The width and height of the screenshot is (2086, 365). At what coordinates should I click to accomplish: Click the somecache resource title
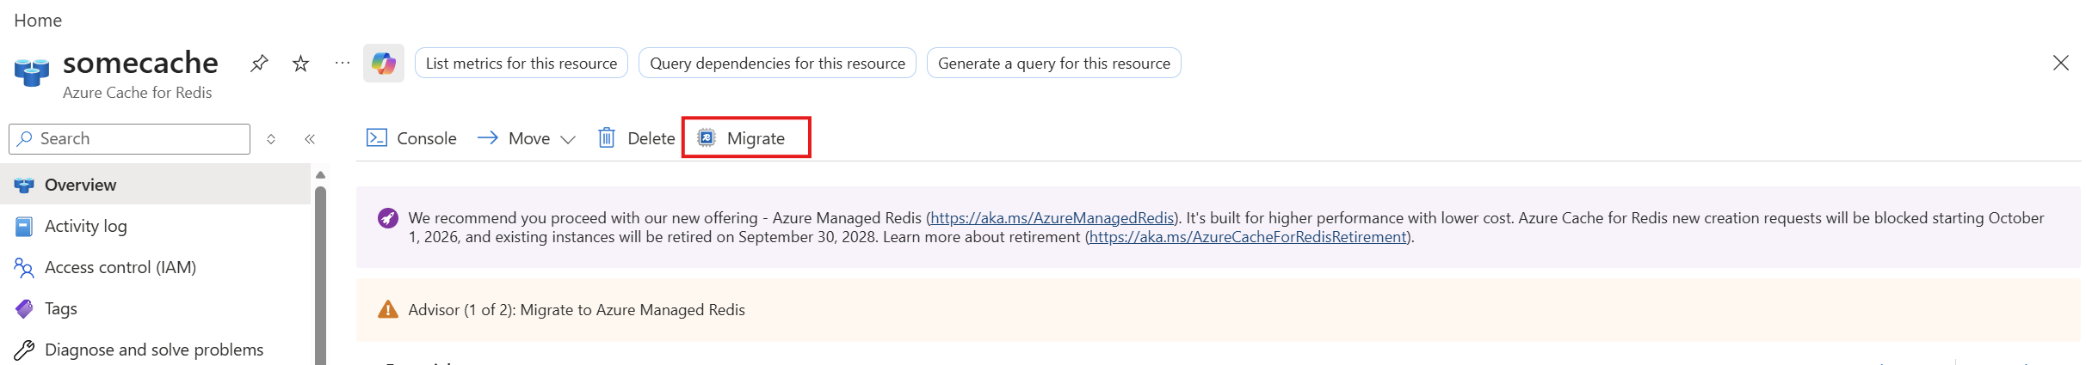[140, 63]
